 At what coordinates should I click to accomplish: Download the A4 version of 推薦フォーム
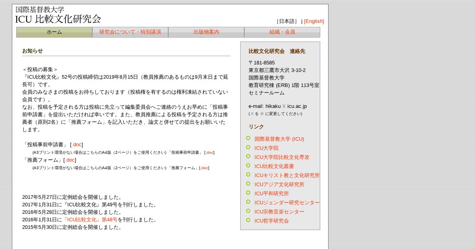coord(204,168)
